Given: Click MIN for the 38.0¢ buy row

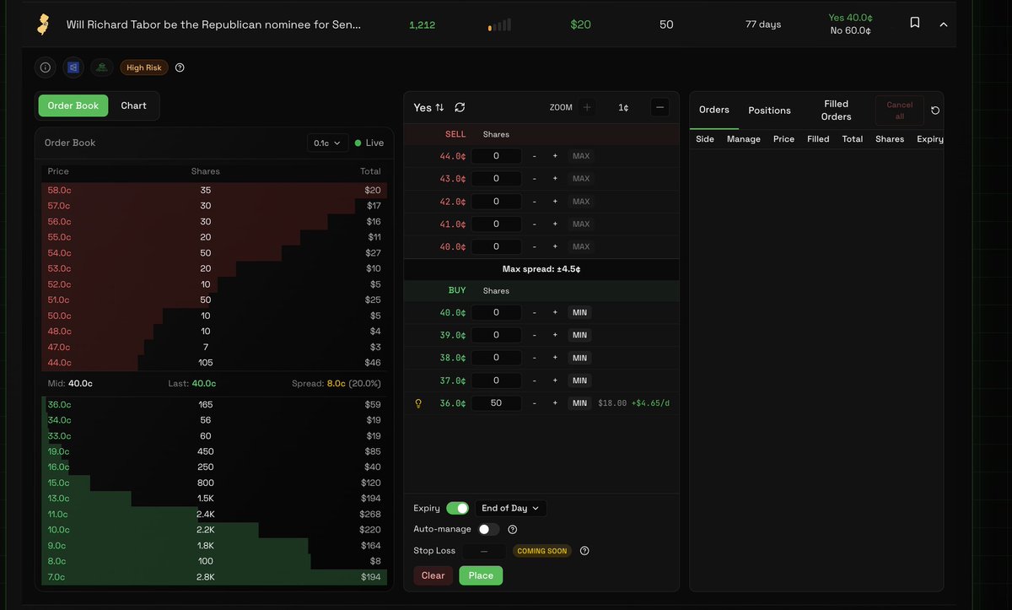Looking at the screenshot, I should point(579,358).
